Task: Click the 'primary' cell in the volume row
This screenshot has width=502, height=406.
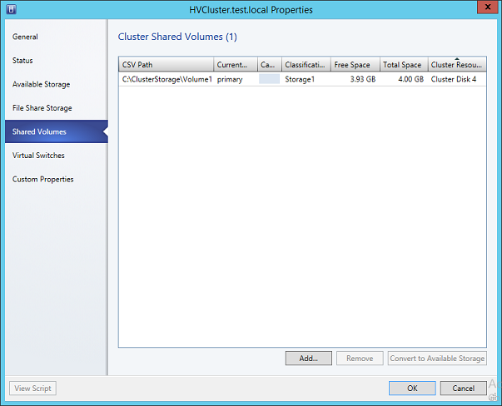Action: click(x=230, y=79)
